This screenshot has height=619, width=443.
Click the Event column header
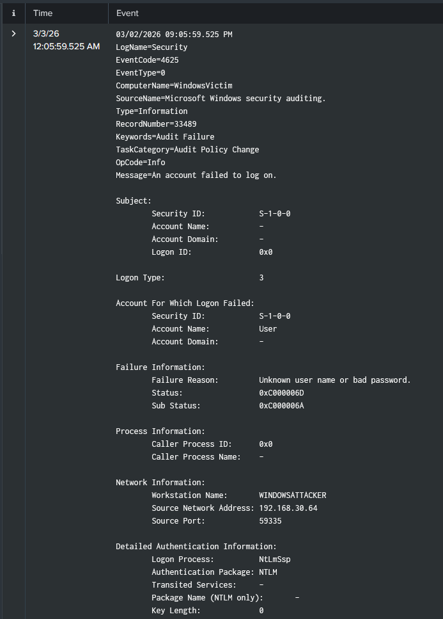pyautogui.click(x=127, y=13)
